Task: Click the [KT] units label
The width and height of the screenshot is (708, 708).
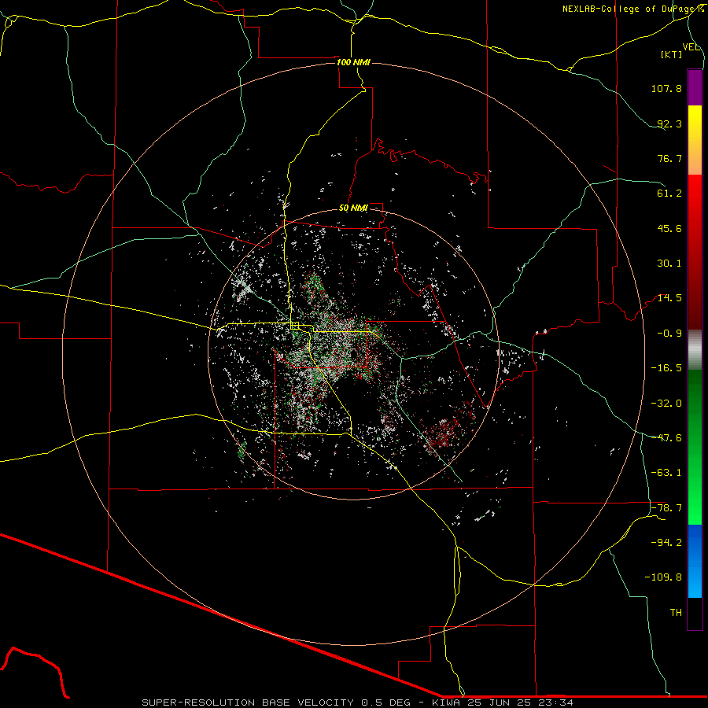Action: click(x=672, y=54)
